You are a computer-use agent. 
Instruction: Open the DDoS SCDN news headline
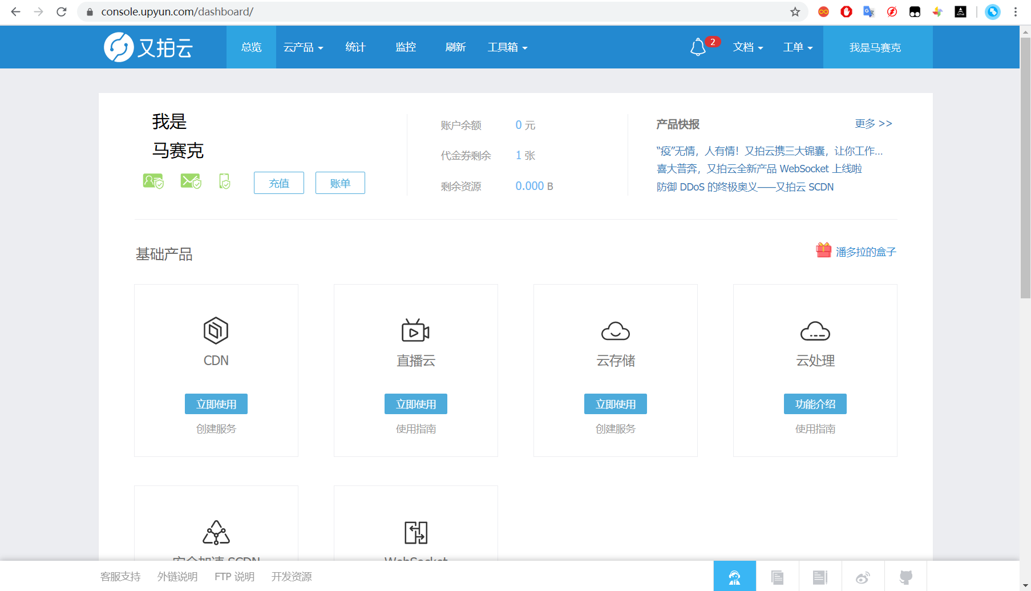click(x=745, y=187)
